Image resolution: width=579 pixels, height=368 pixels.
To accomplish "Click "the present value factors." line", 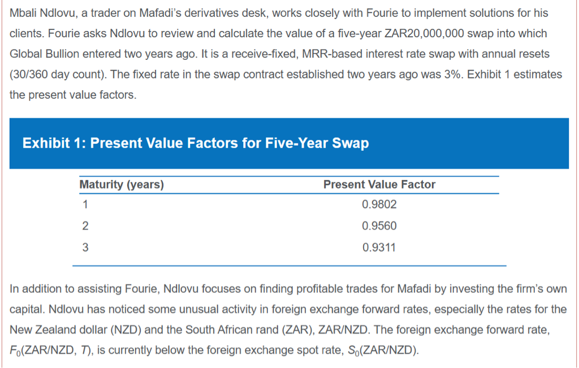I will point(73,95).
